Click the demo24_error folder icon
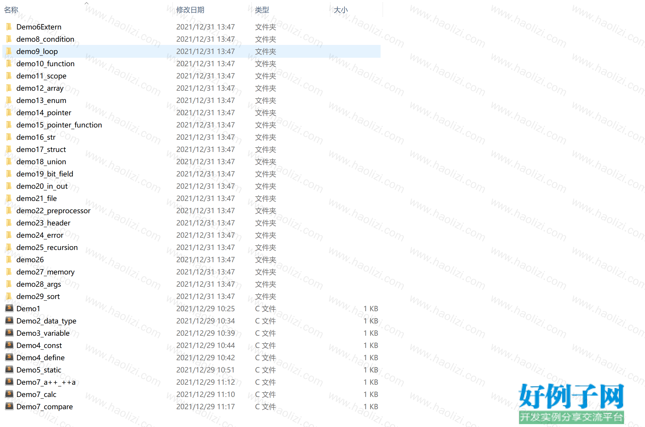This screenshot has width=645, height=427. pos(9,235)
